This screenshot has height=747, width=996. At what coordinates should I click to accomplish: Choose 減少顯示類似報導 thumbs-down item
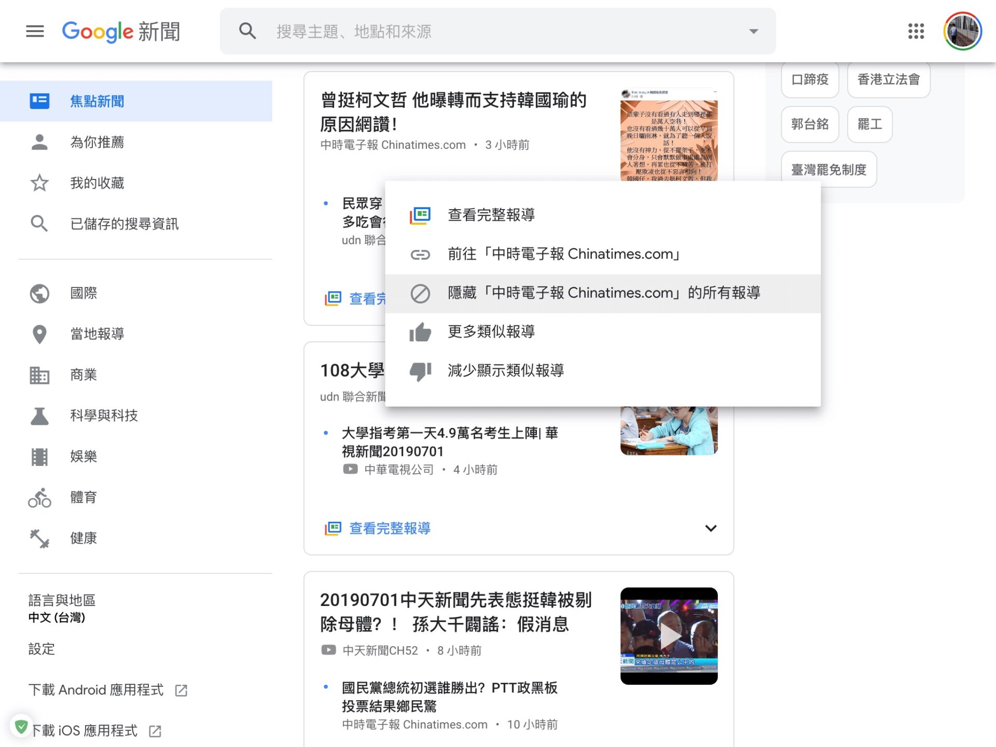(x=603, y=370)
